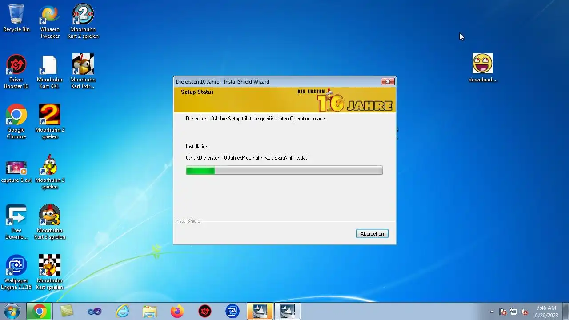Open the infinity-loop taskbar app
Screen dimensions: 569x320
coord(94,312)
